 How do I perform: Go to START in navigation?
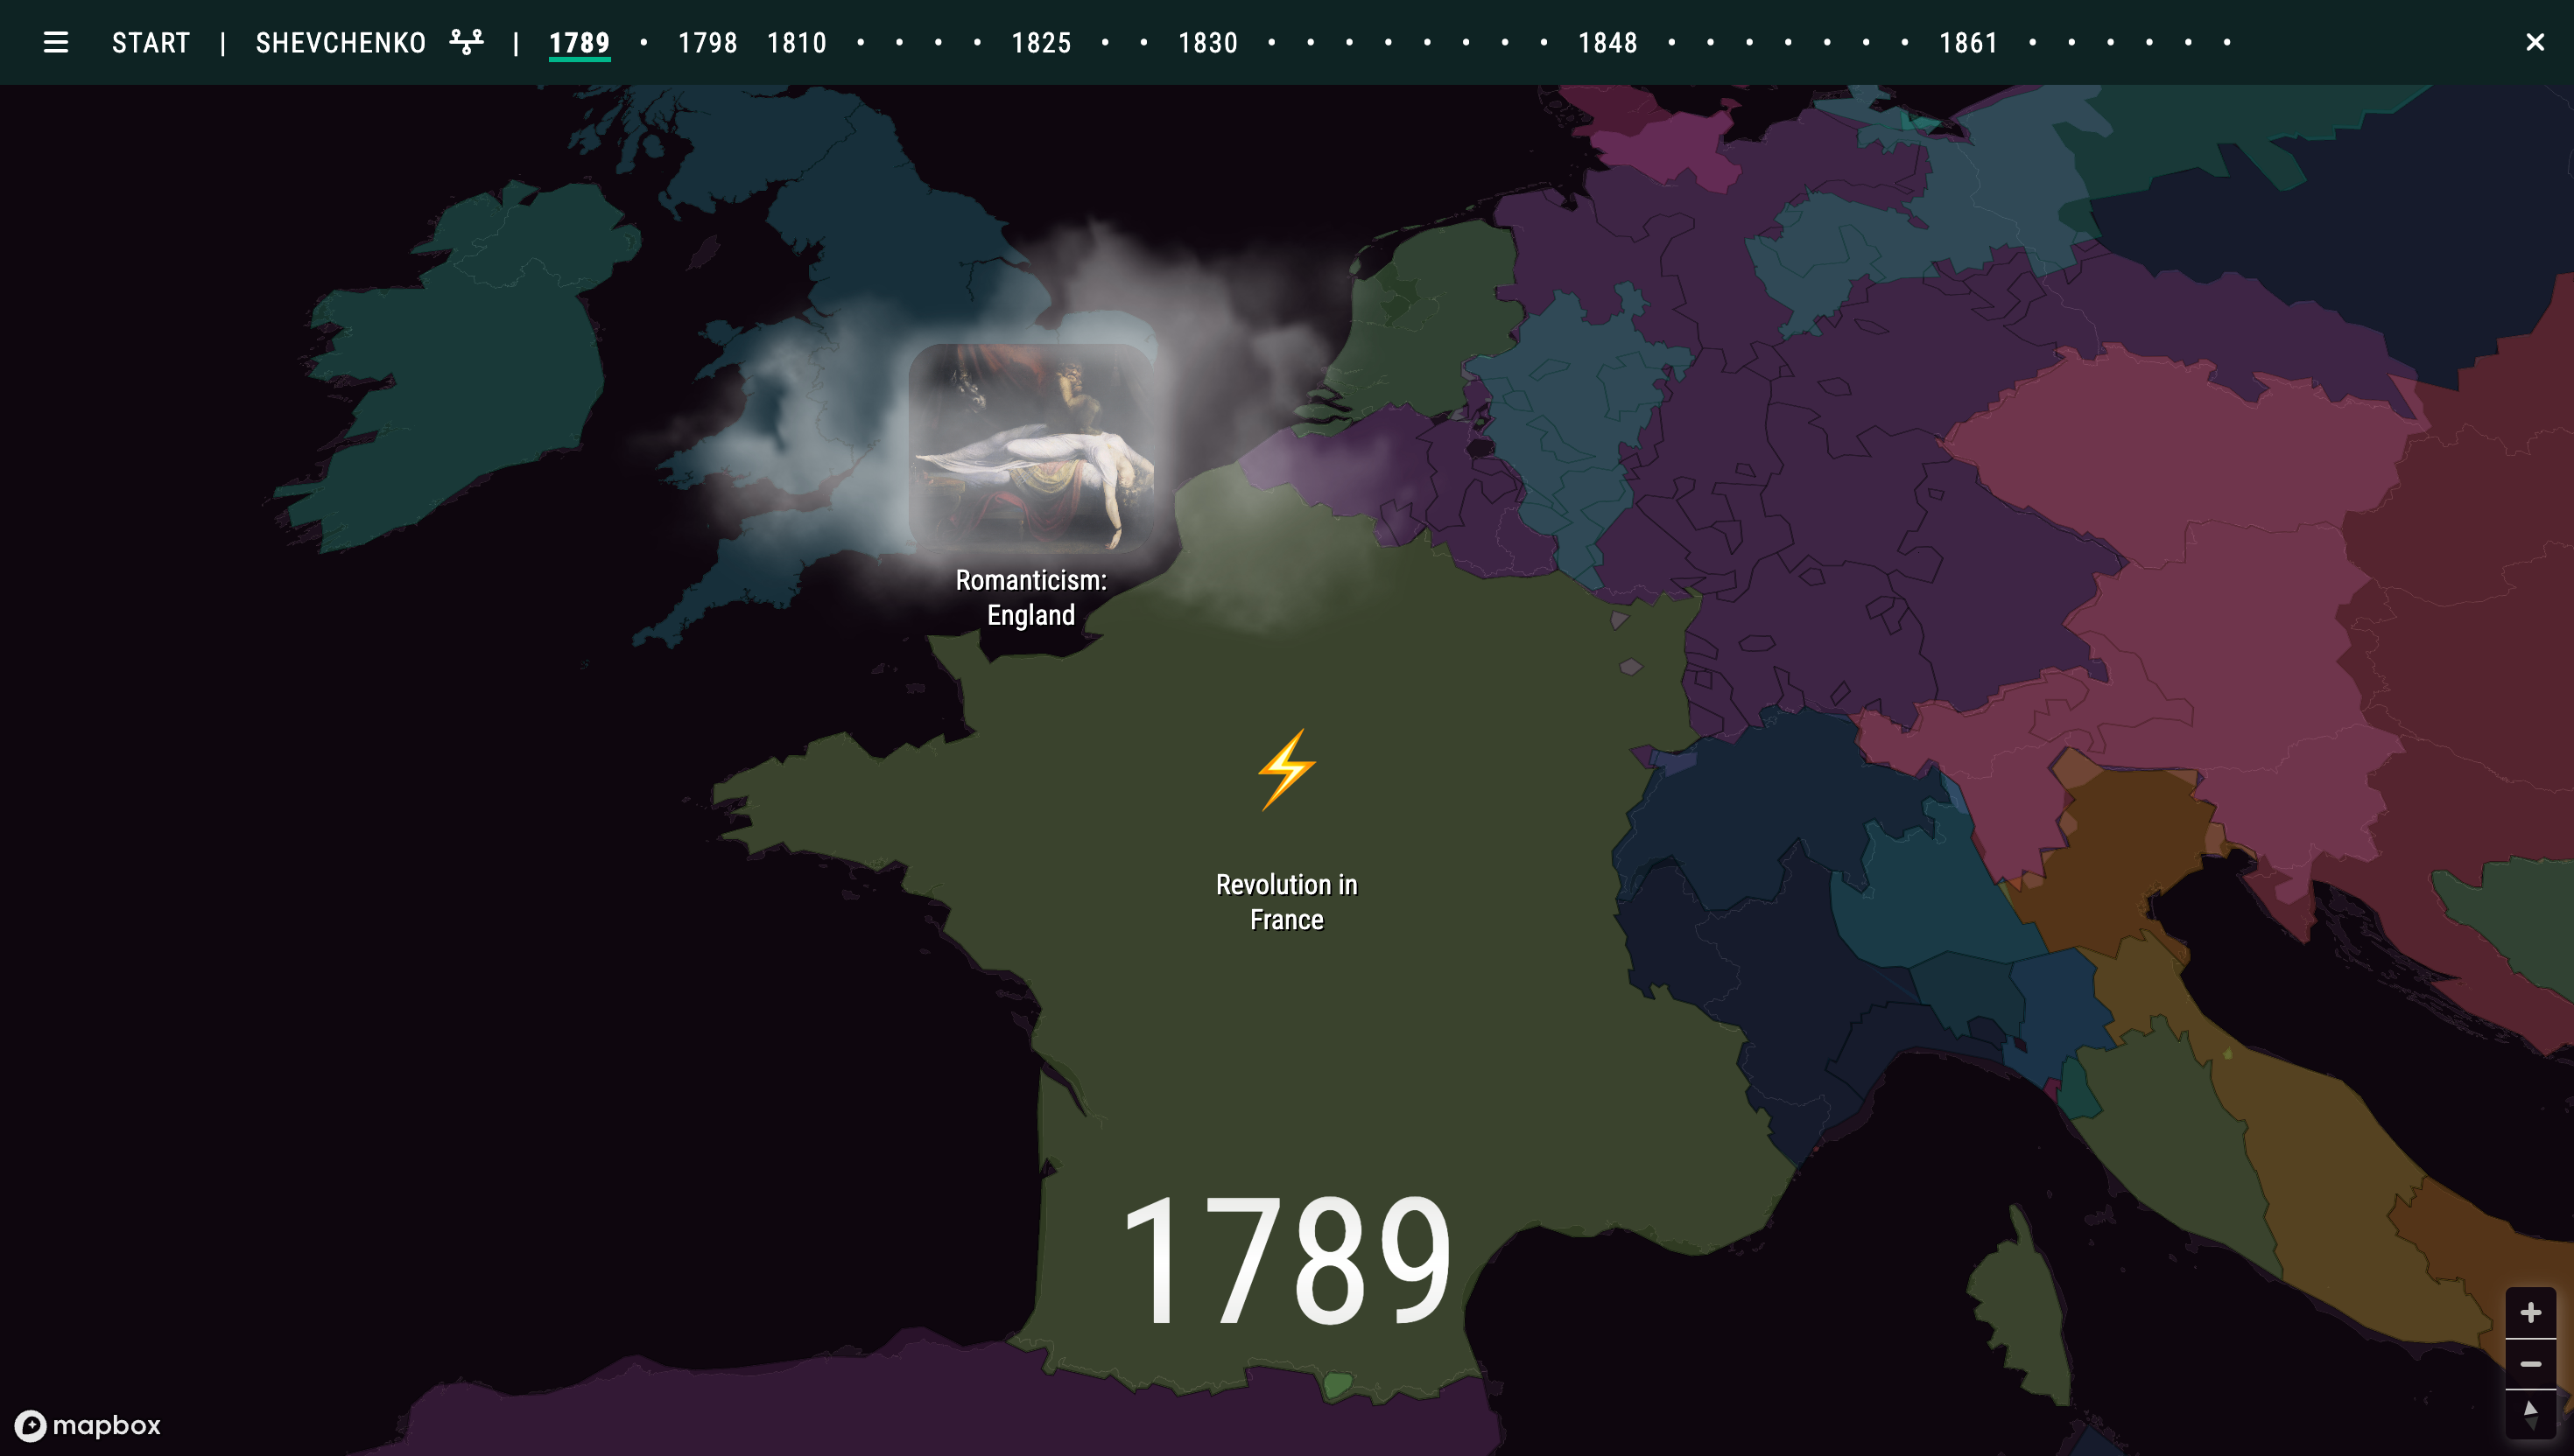(151, 43)
